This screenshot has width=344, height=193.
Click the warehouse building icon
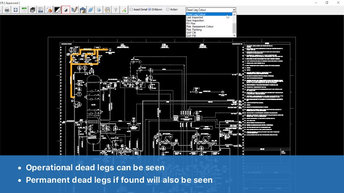(82, 9)
